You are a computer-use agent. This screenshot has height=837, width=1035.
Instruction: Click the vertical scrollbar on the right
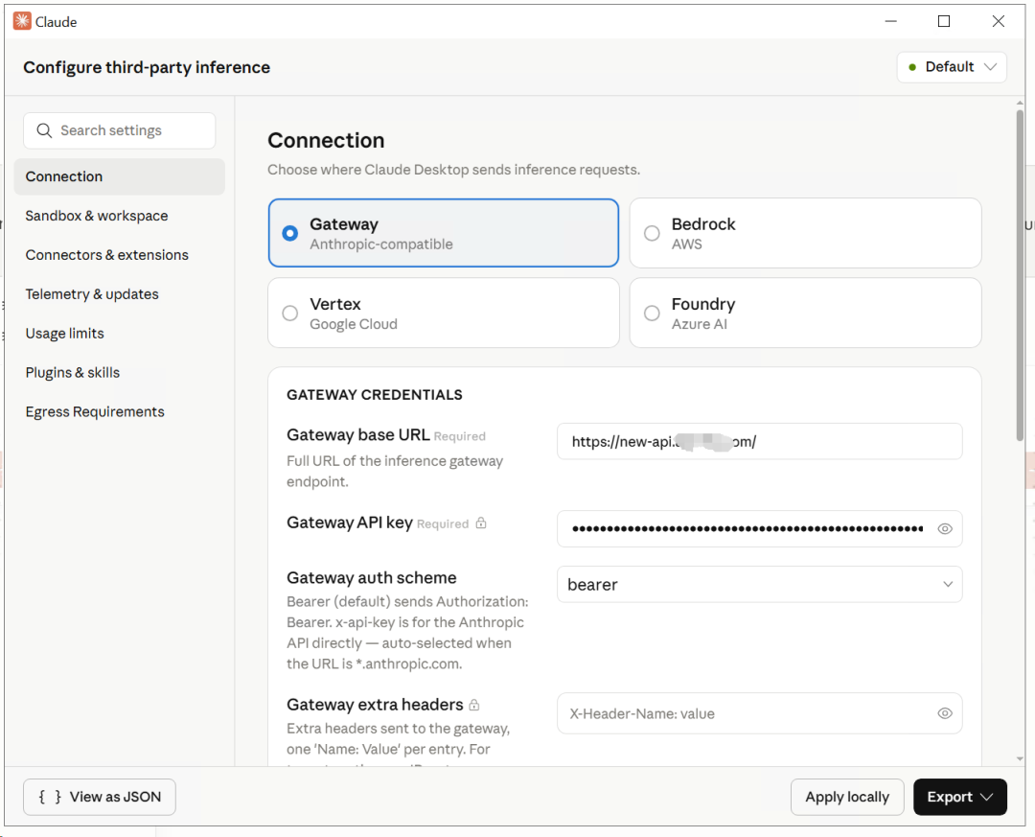(1020, 278)
